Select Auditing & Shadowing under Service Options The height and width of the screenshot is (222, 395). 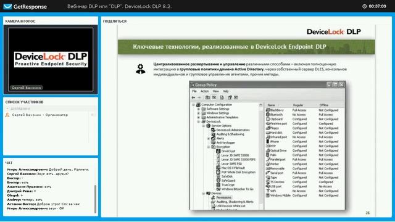tap(230, 134)
